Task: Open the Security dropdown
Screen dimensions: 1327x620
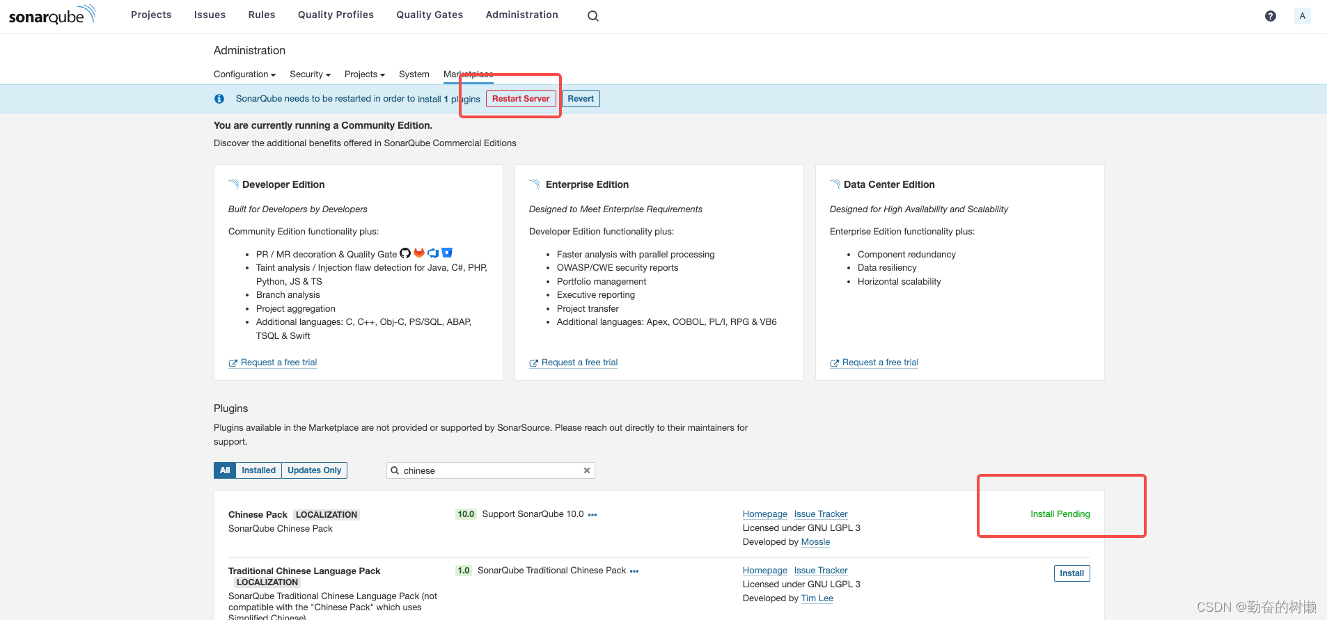Action: (310, 74)
